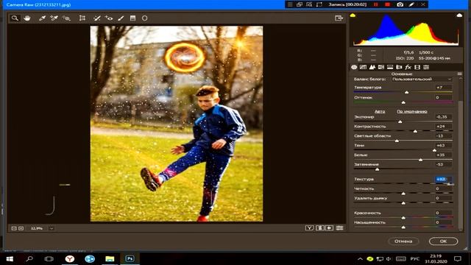This screenshot has width=471, height=265.
Task: Open the Effects fx panel tab
Action: pyautogui.click(x=408, y=67)
